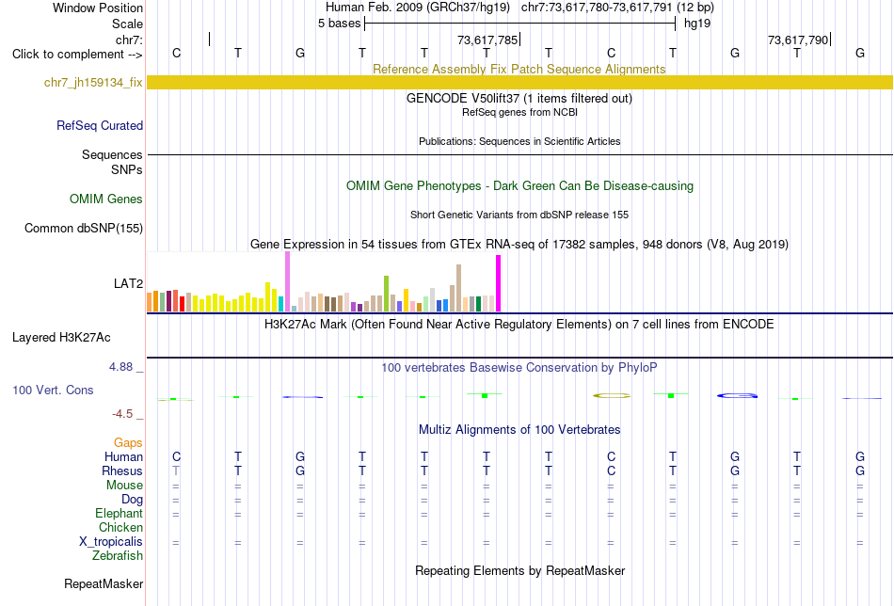This screenshot has width=894, height=606.
Task: Open the Layered H3K27Ac track label
Action: click(x=61, y=338)
